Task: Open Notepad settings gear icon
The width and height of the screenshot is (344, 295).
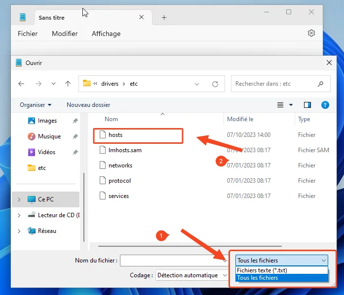Action: (x=311, y=33)
